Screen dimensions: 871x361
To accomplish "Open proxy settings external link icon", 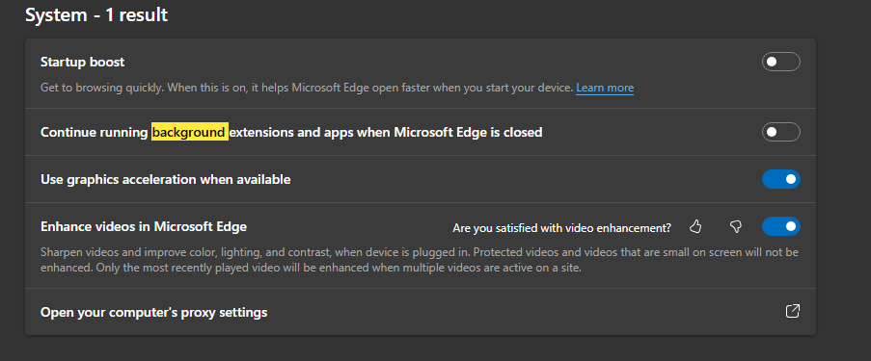I will pos(793,311).
